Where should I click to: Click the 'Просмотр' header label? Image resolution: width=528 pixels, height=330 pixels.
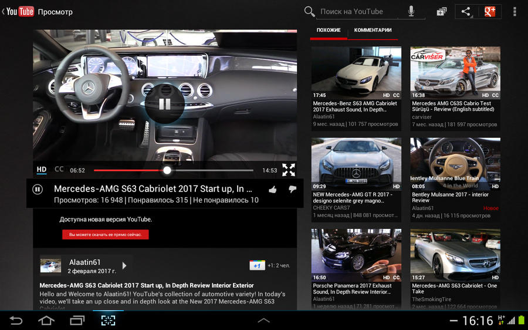(x=55, y=12)
